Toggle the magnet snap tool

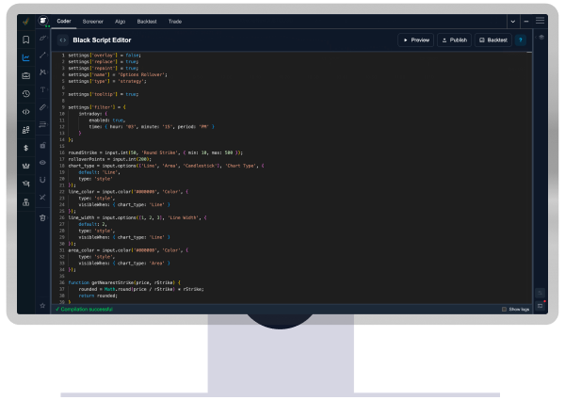(x=42, y=180)
